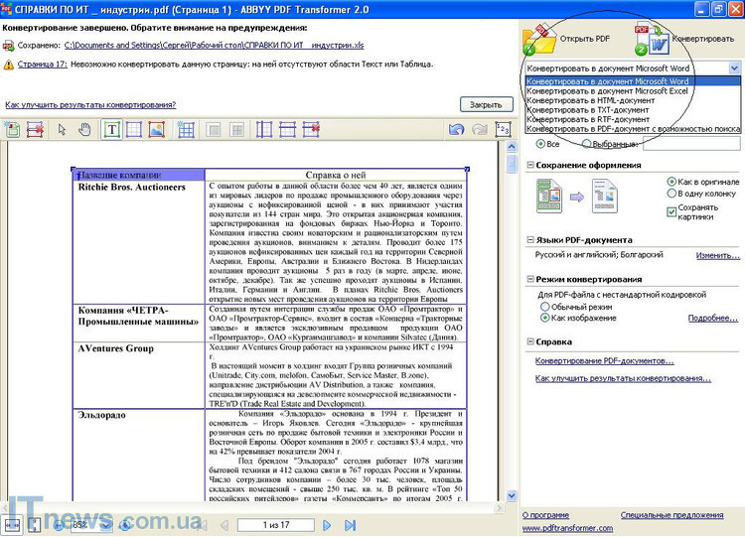
Task: Choose the searchable PDF-документ conversion option
Action: [633, 129]
